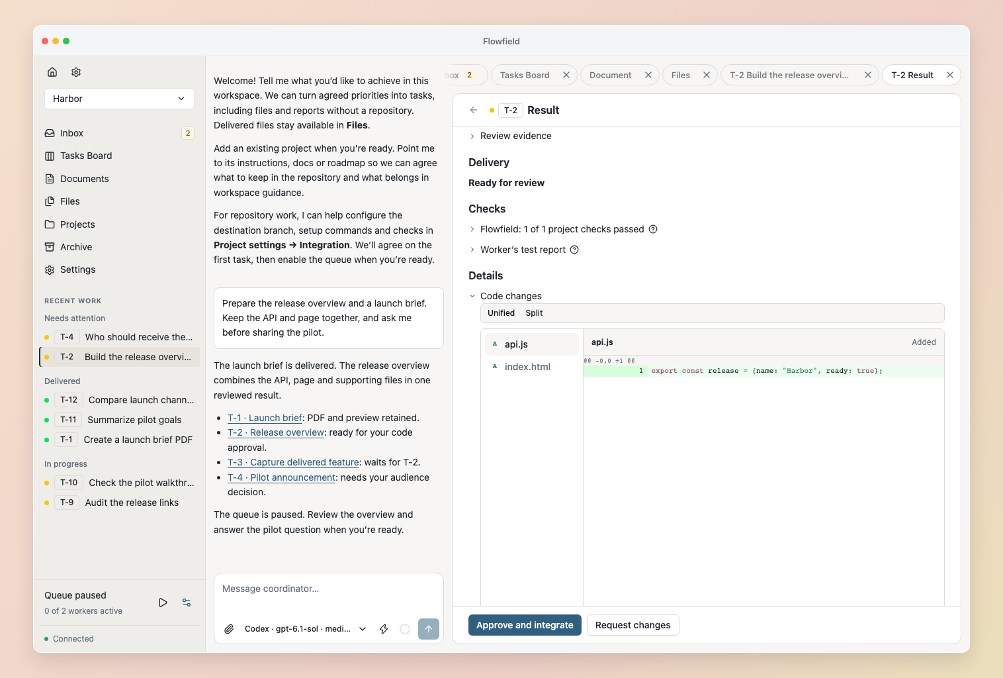Toggle the circle indicator in message composer
Screen dimensions: 1003x678
[405, 629]
